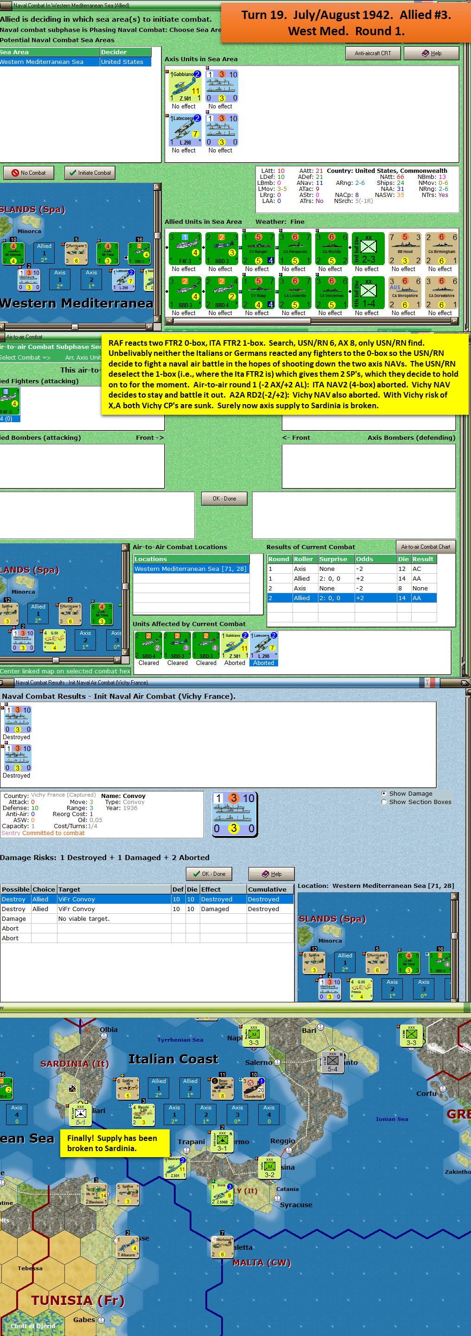Select the aborted L.298 unit in affected units
This screenshot has width=471, height=1336.
point(264,646)
